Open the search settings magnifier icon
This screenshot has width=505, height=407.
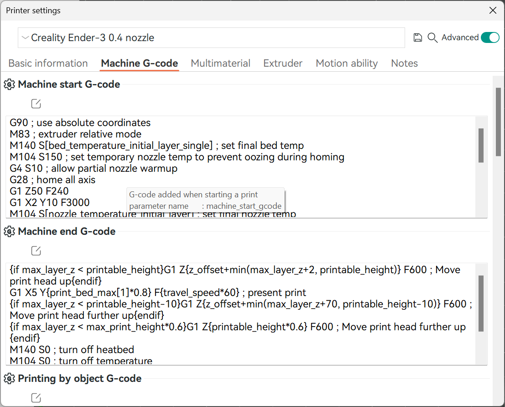click(432, 38)
